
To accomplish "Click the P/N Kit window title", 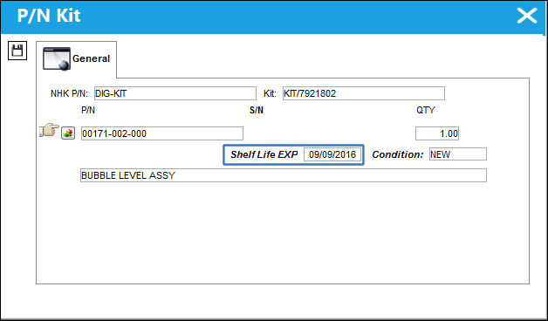I will pos(49,16).
